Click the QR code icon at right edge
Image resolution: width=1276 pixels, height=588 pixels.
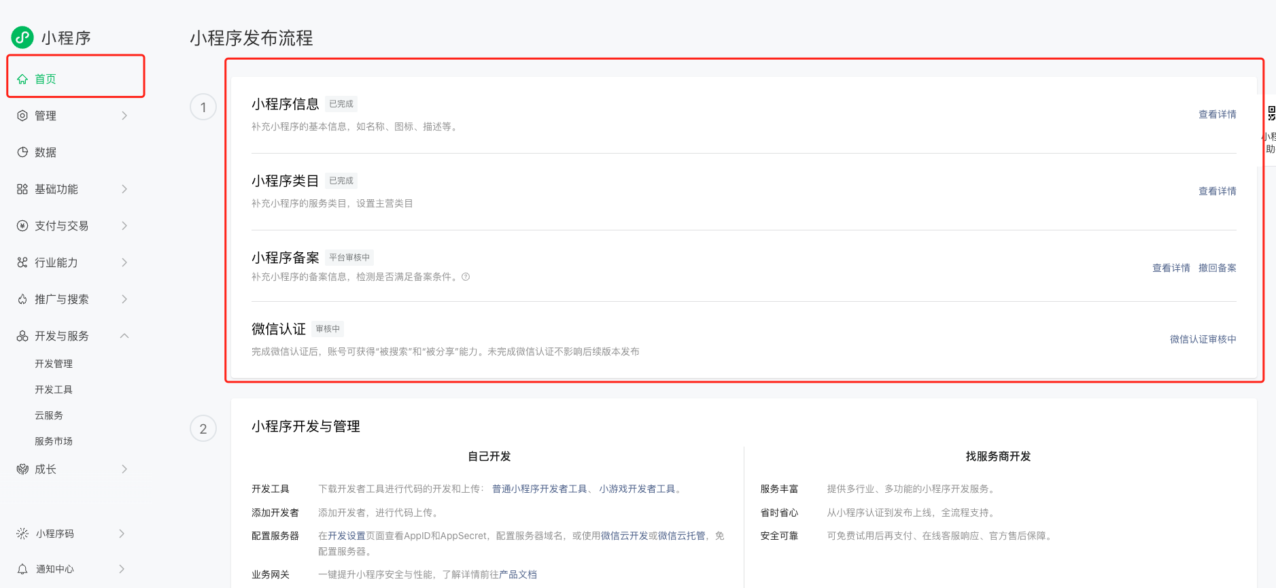pyautogui.click(x=1271, y=114)
